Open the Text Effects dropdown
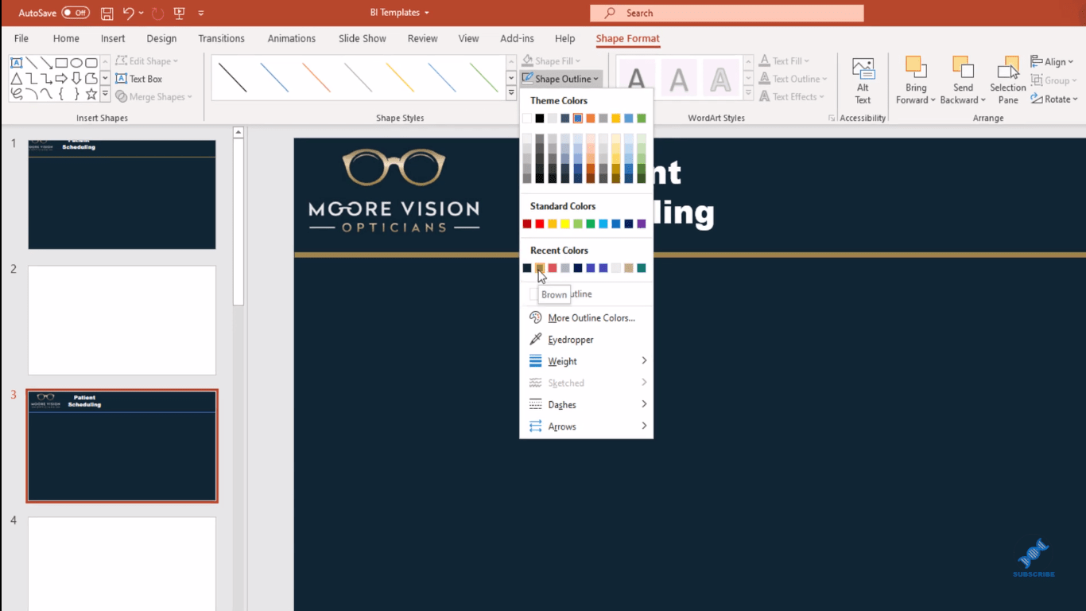The width and height of the screenshot is (1086, 611). 791,97
